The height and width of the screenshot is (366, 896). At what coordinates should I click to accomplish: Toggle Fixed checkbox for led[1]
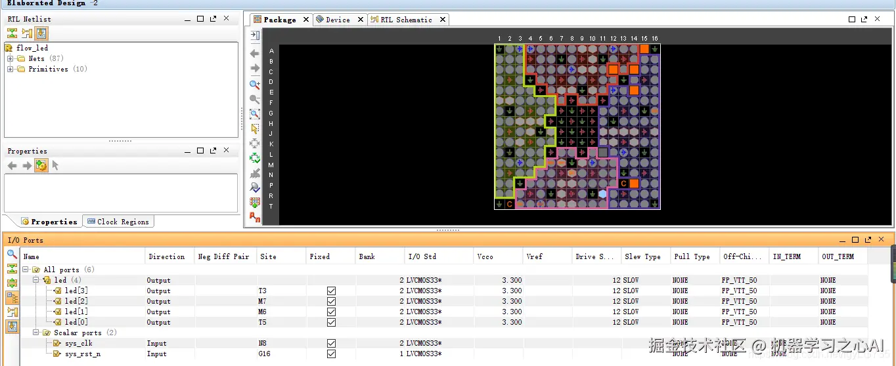331,312
